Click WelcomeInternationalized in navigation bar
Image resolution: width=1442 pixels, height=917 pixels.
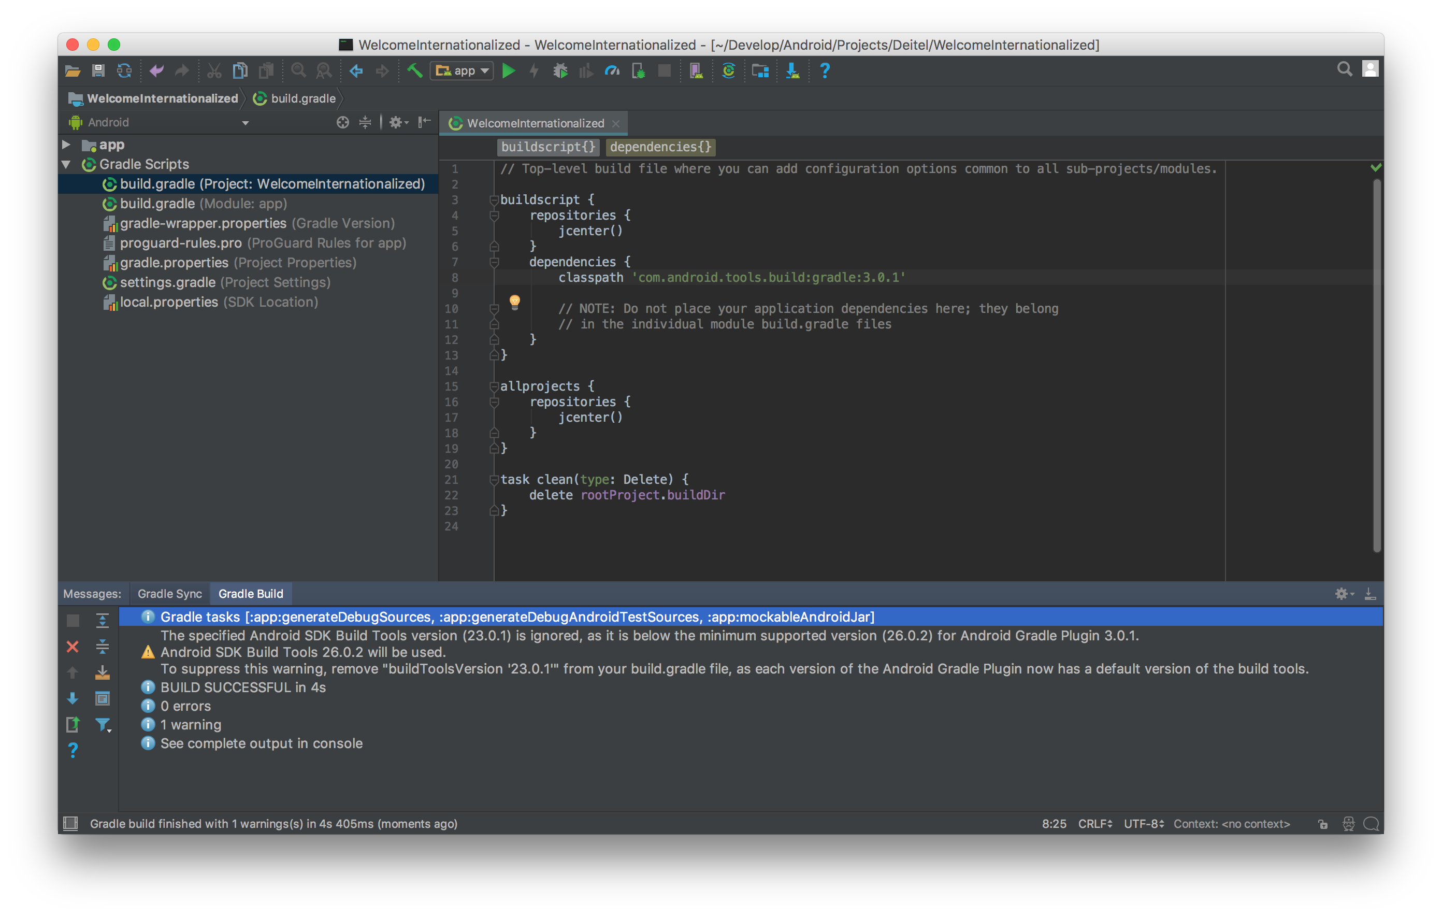coord(153,98)
